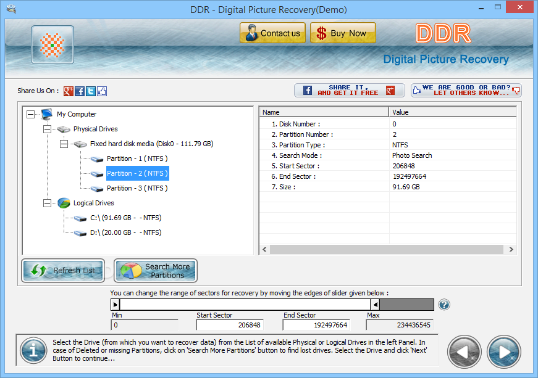Click the slider's right end handle
This screenshot has width=538, height=378.
click(376, 305)
